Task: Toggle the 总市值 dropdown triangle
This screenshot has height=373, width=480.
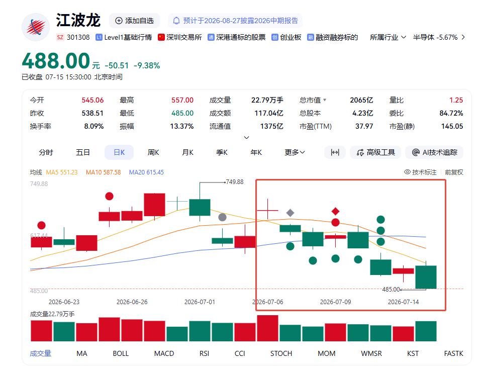Action: 325,100
